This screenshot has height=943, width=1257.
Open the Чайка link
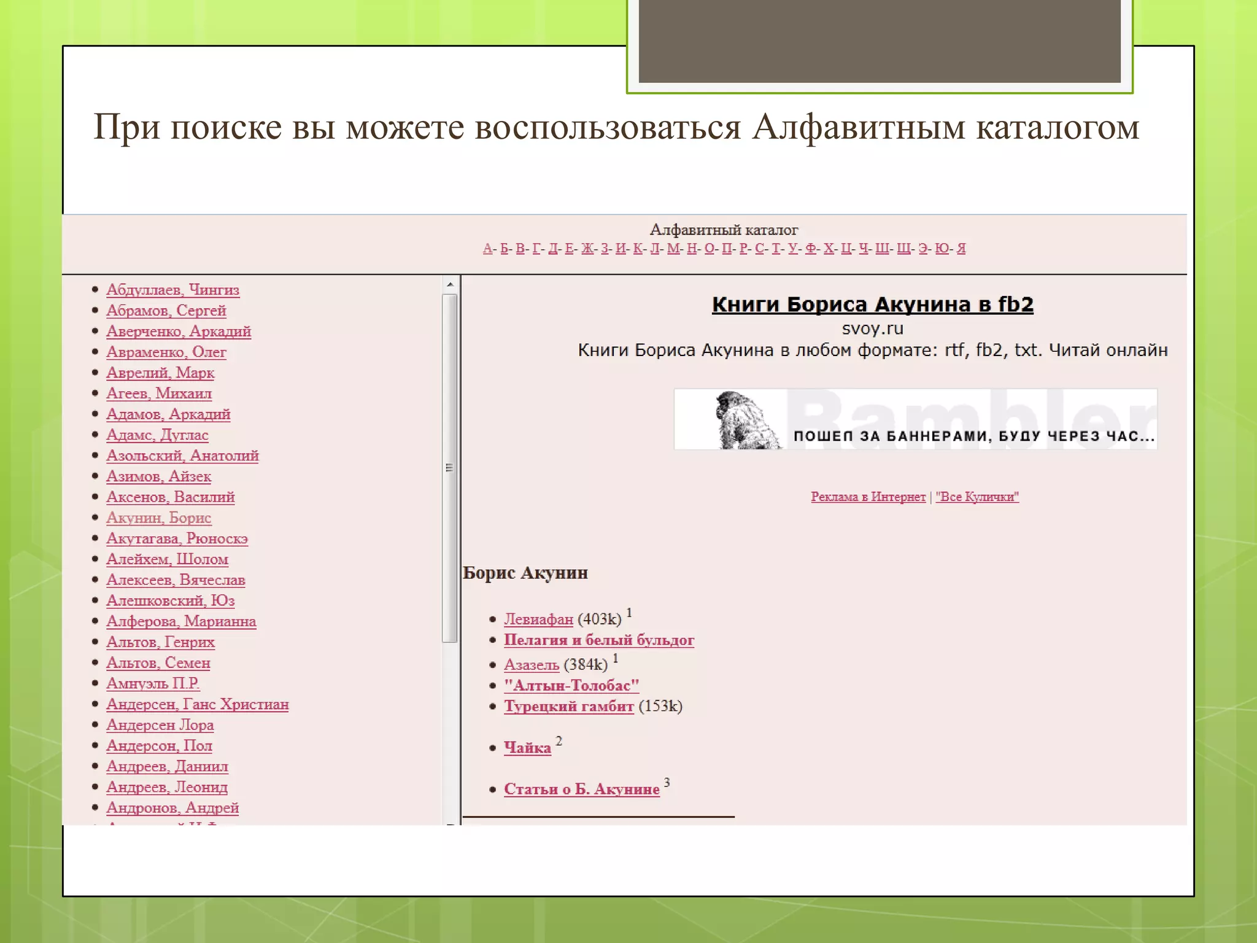click(x=527, y=748)
